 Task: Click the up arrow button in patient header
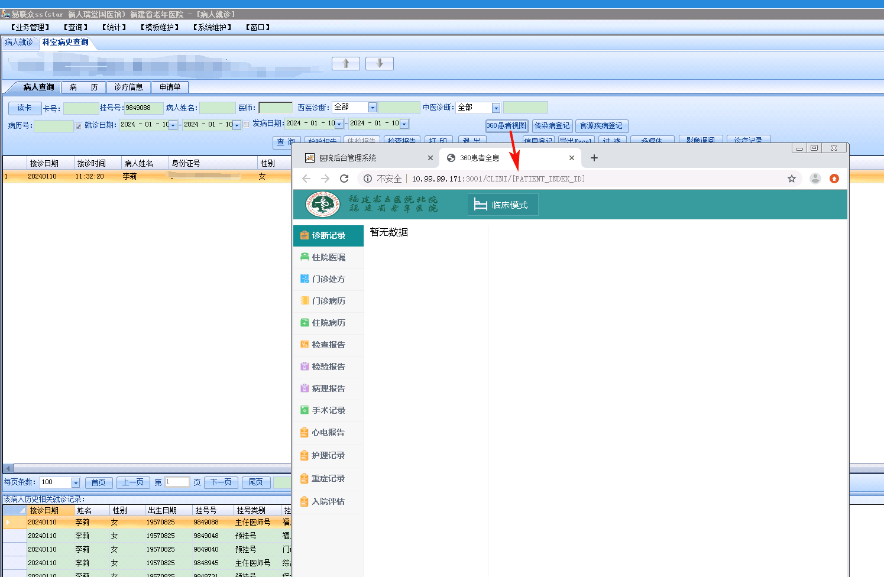(x=346, y=63)
